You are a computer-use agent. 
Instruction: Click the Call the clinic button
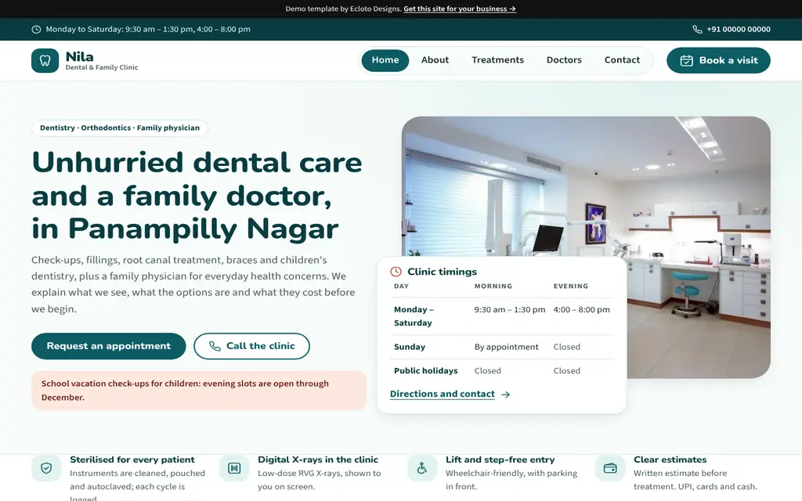(x=251, y=346)
